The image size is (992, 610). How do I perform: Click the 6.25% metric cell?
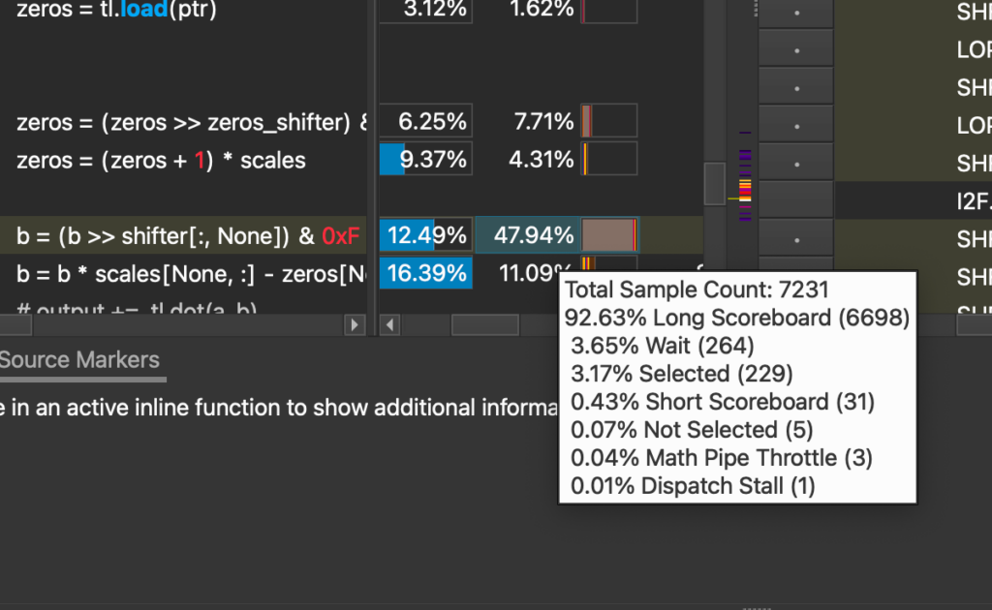point(425,121)
